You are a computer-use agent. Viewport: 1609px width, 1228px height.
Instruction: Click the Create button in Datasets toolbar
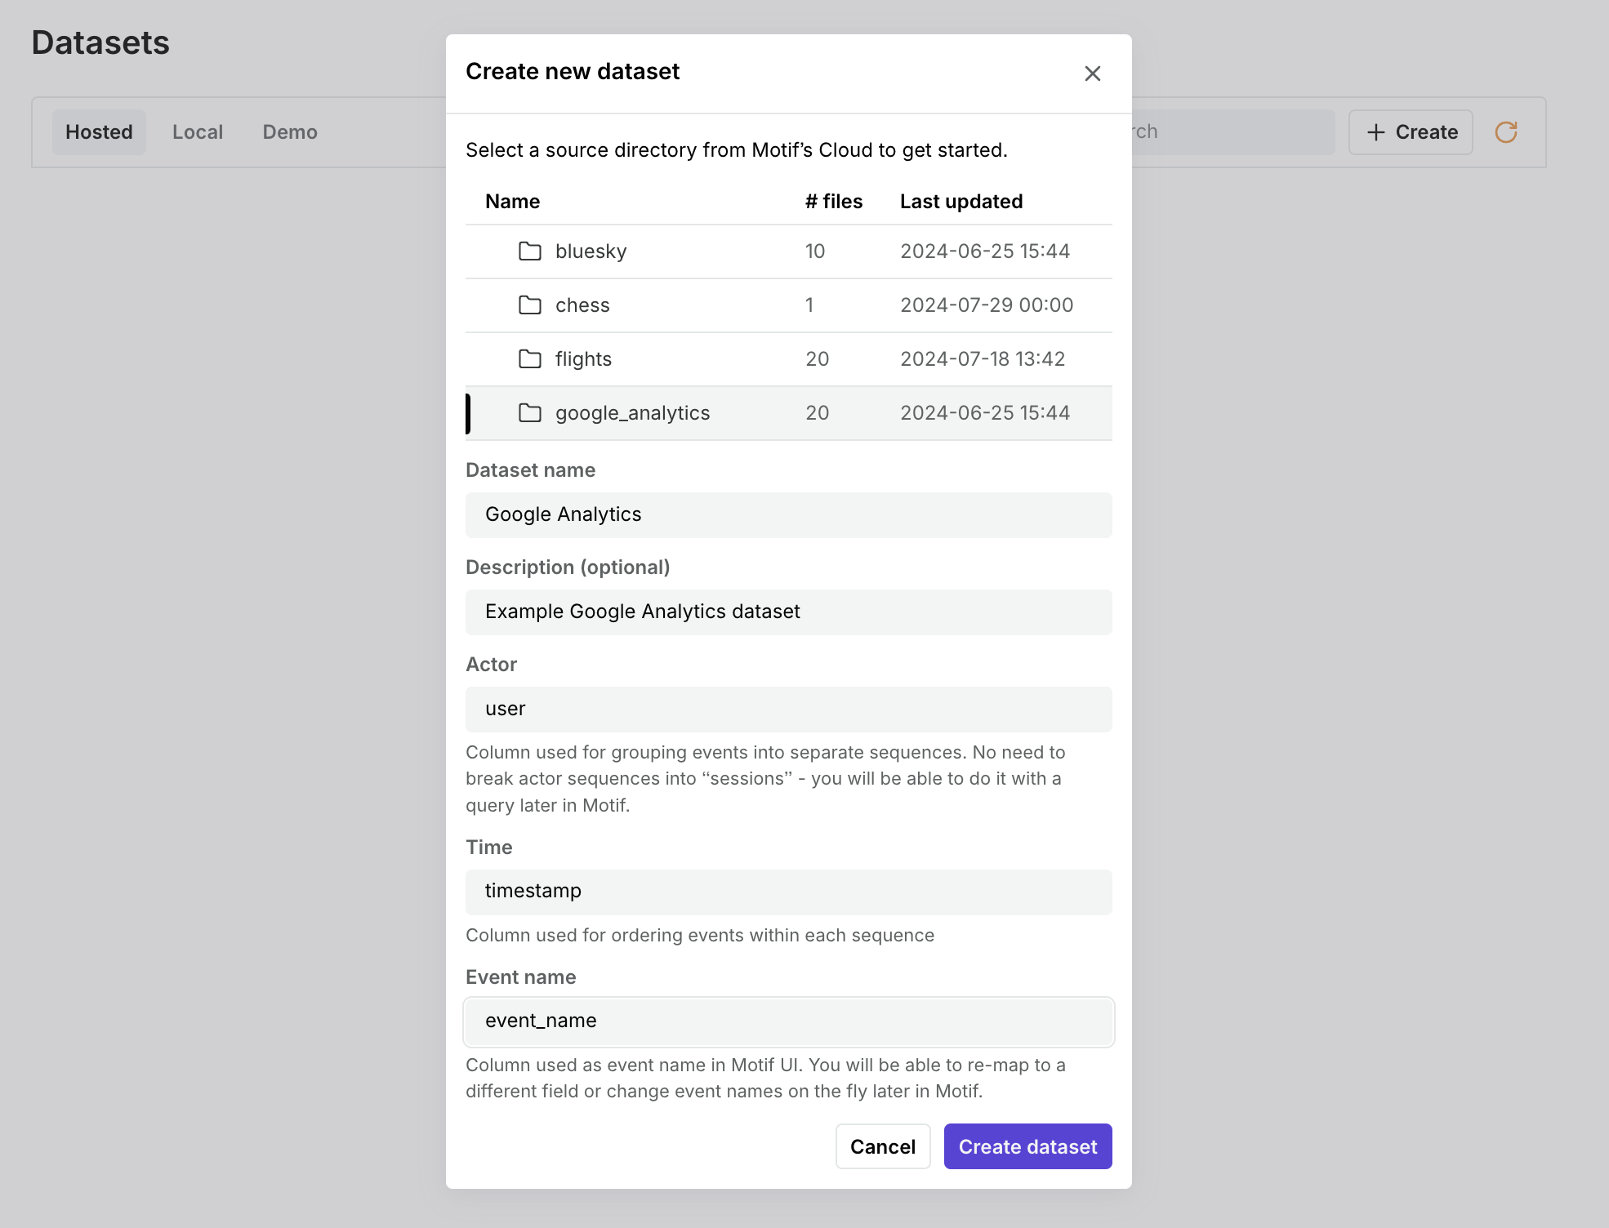[x=1411, y=132]
